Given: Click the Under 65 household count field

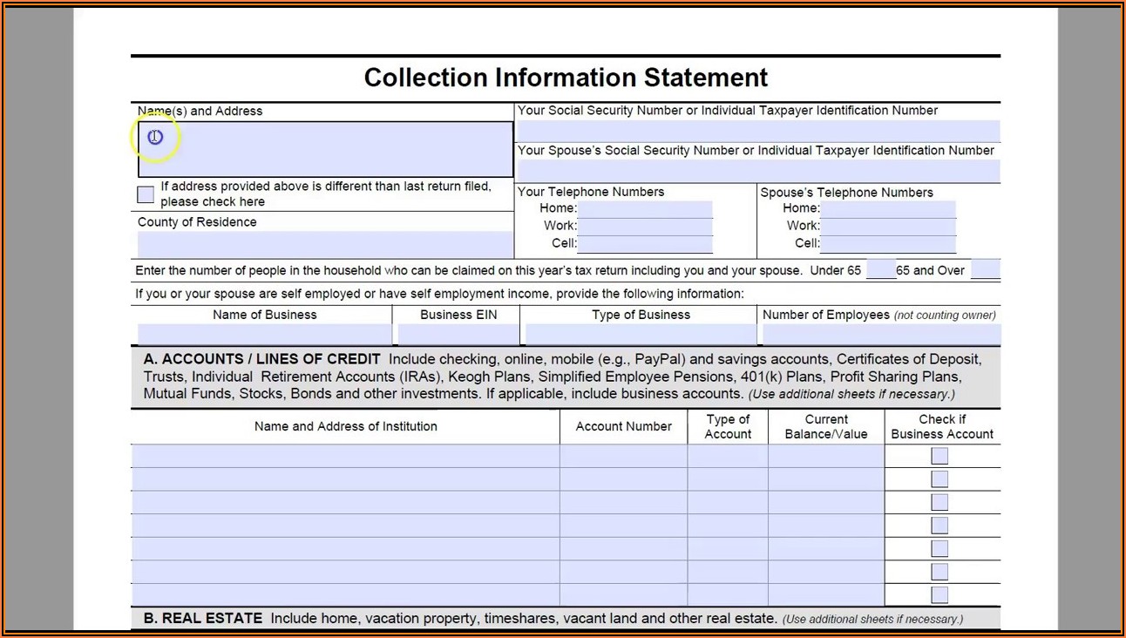Looking at the screenshot, I should point(880,270).
